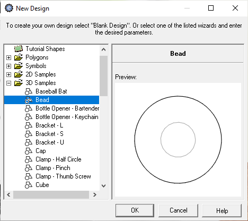The width and height of the screenshot is (248, 221).
Task: Pick the Bracket - S sample
Action: [x=49, y=134]
